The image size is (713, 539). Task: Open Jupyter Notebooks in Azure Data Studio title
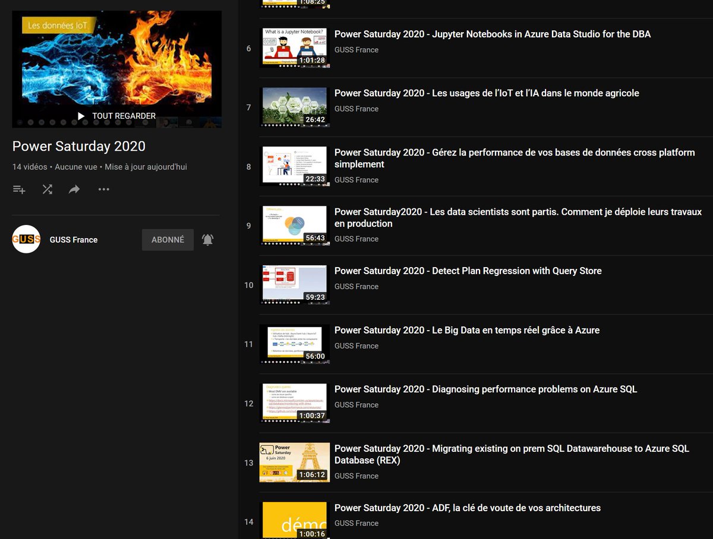(493, 34)
